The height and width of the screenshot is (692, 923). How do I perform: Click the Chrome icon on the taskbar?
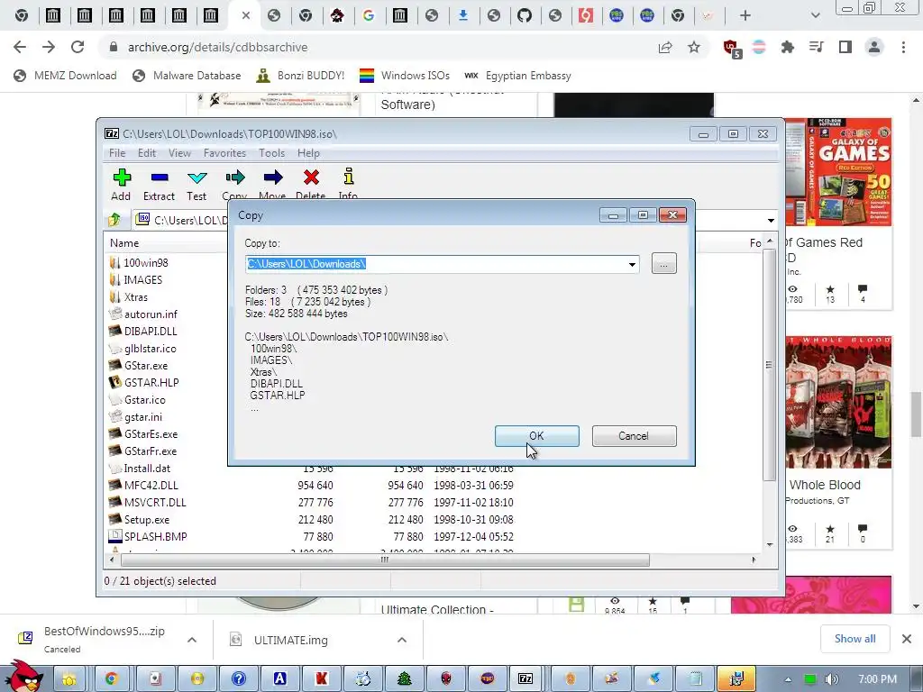111,679
